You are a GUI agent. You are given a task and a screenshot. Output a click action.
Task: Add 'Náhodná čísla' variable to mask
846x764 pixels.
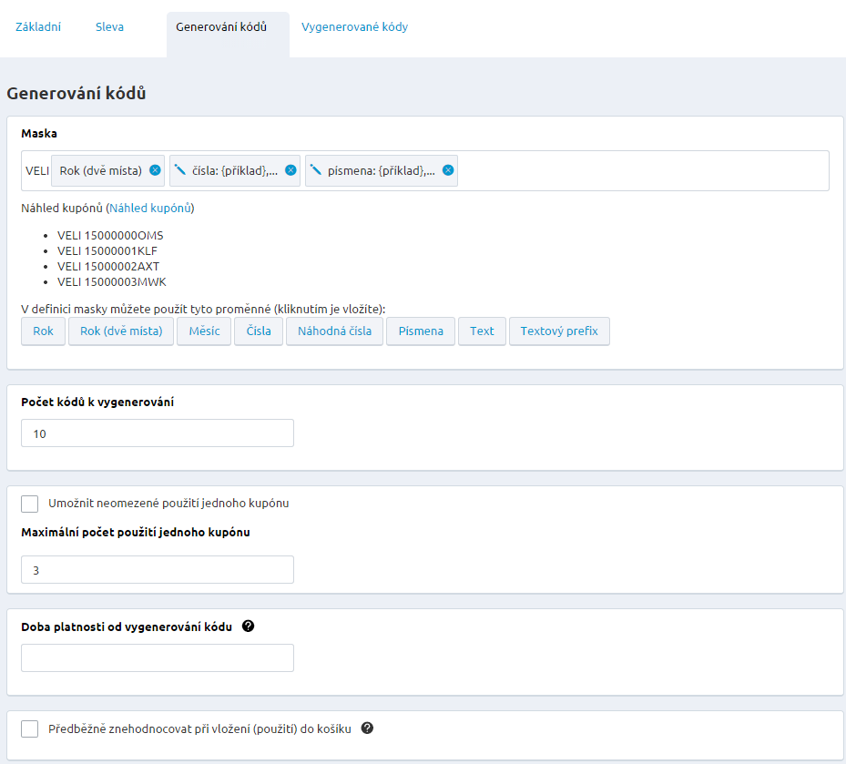[x=334, y=331]
